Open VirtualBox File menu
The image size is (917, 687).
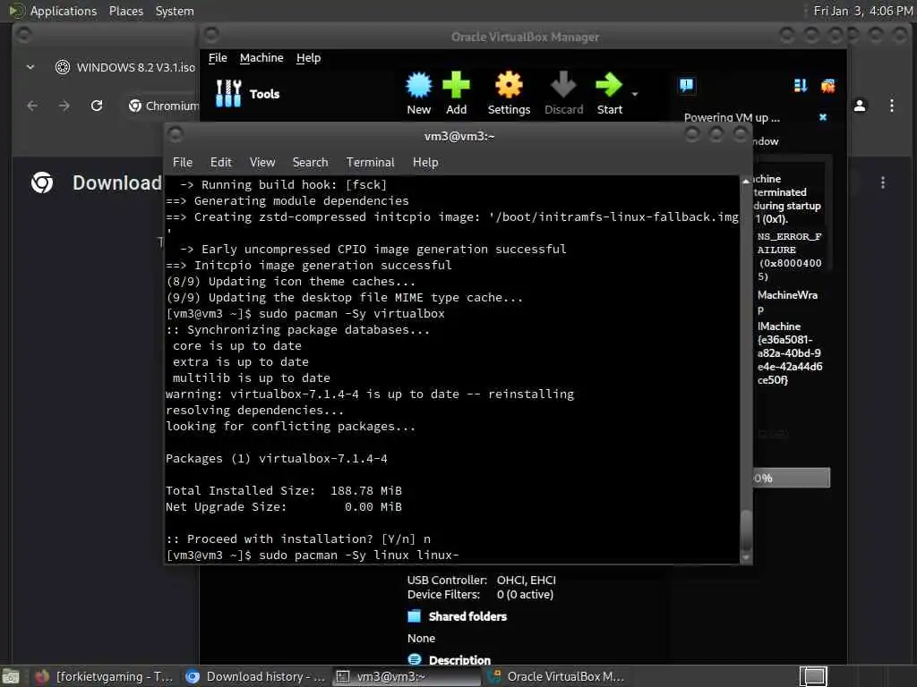[x=218, y=58]
